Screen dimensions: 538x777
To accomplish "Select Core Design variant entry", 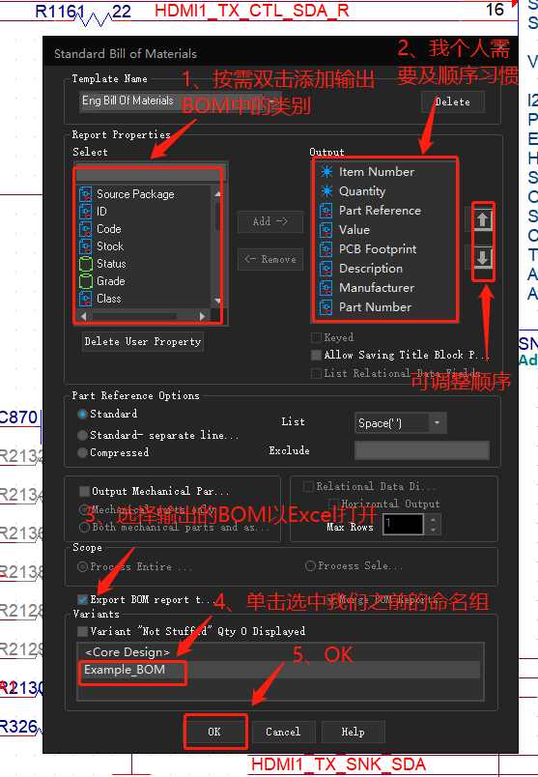I will tap(278, 652).
